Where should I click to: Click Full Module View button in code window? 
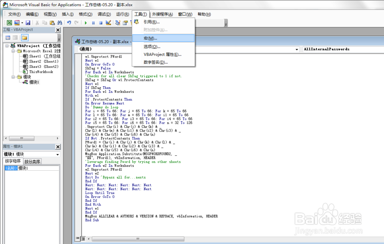(83, 239)
